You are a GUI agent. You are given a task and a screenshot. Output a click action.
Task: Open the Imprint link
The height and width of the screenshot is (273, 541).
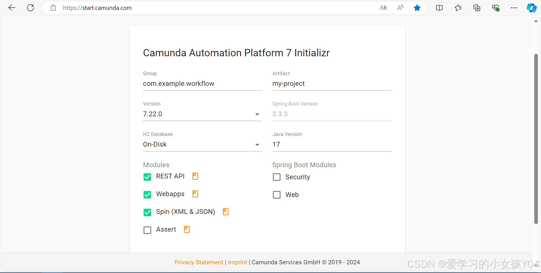pos(238,262)
